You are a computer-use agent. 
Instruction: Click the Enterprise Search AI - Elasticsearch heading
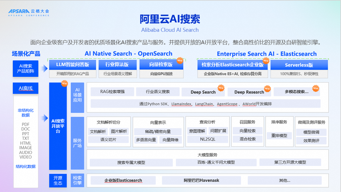[267, 54]
